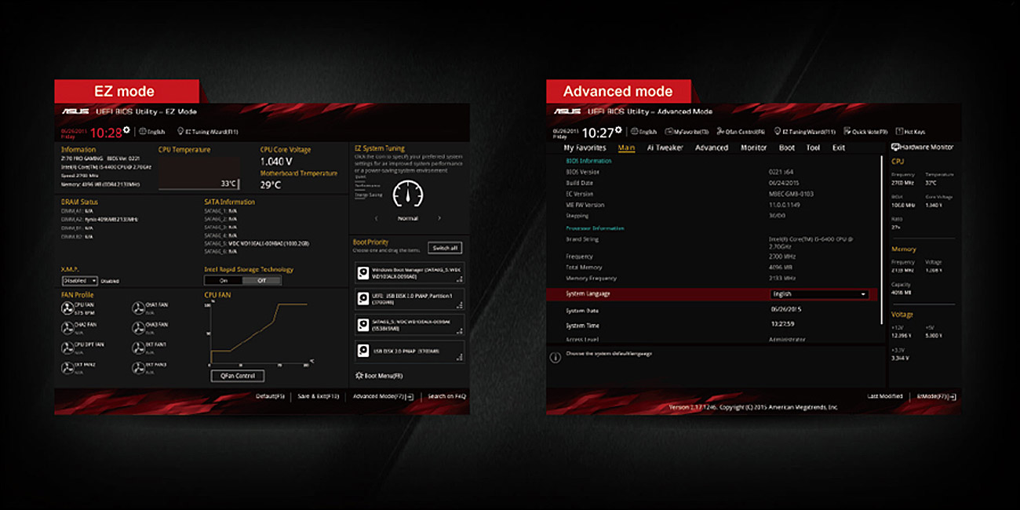Open Qfan Control(F6) in Advanced mode toolbar
1020x510 pixels.
(740, 132)
